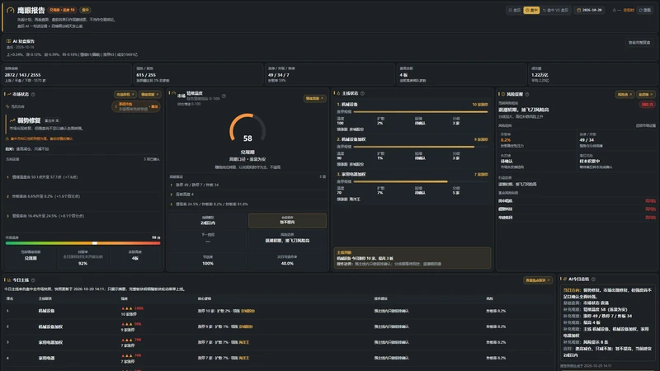This screenshot has height=371, width=660.
Task: Click the shield icon before 风险提醒 heading
Action: coord(503,94)
